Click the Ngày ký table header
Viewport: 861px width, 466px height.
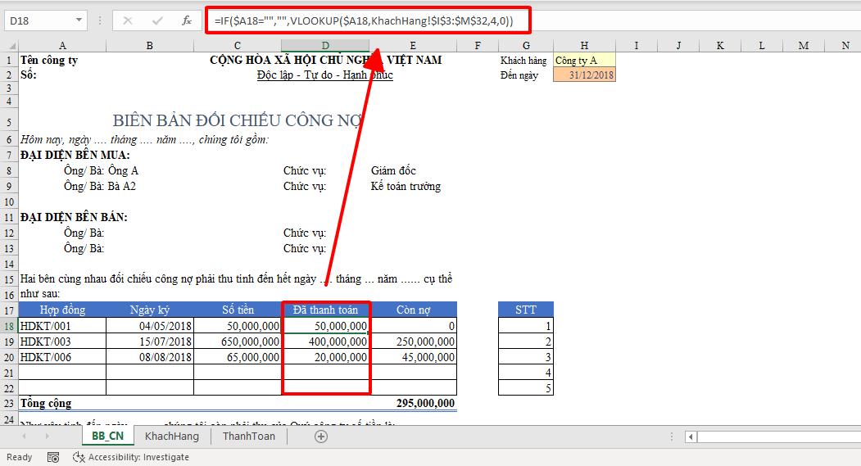click(x=149, y=310)
